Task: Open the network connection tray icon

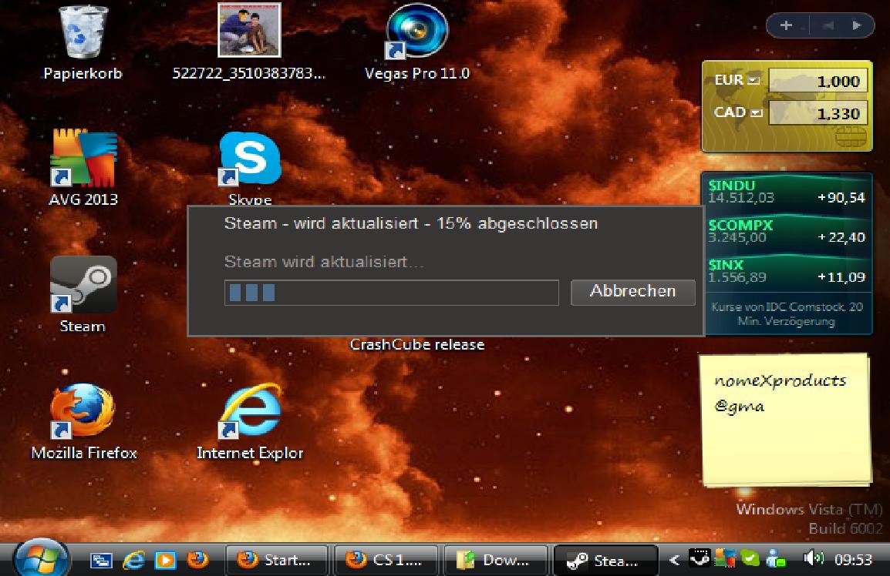Action: [775, 560]
